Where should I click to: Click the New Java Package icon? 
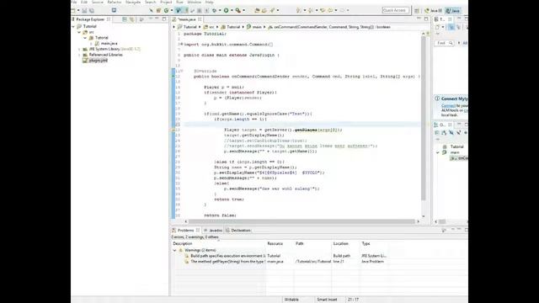[x=158, y=11]
